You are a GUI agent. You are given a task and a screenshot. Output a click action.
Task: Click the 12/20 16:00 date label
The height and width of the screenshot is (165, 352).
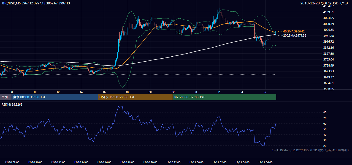(104, 163)
